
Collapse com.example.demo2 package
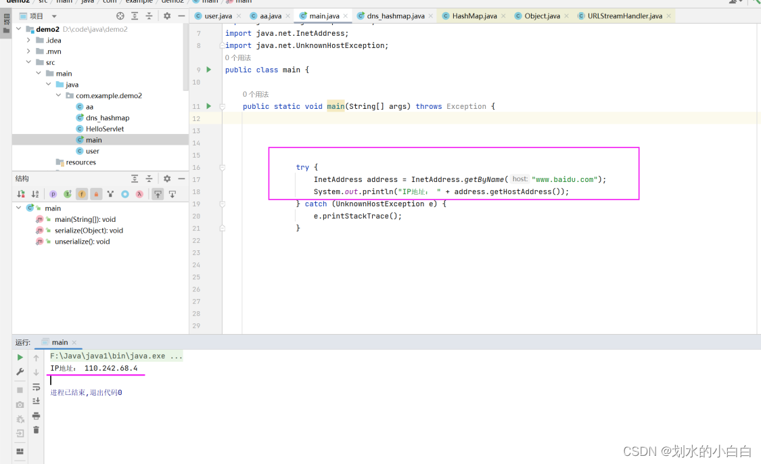[x=59, y=95]
